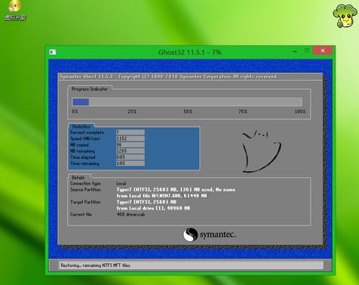Open the Ghost32 window system menu icon

pos(53,52)
